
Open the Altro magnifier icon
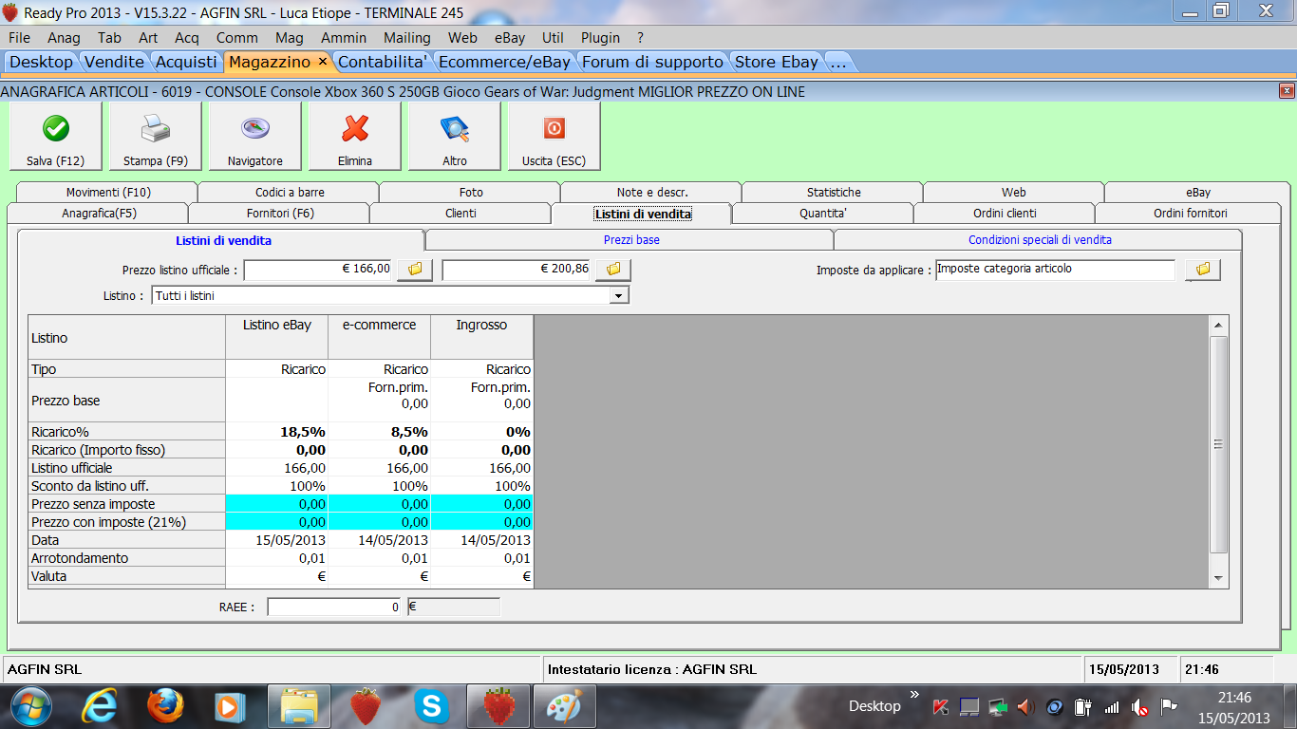[x=455, y=129]
